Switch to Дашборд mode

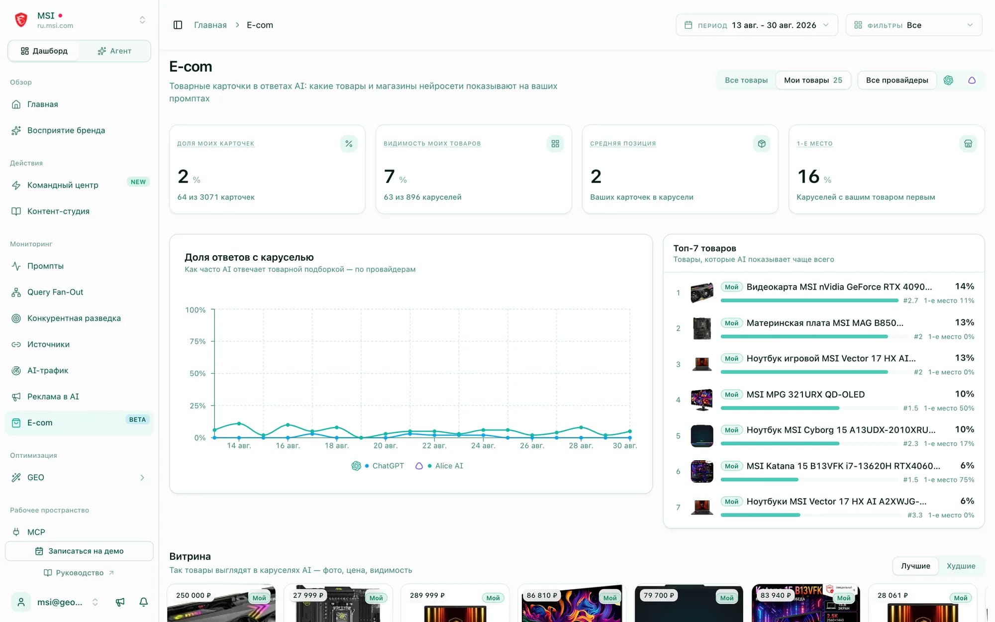44,51
